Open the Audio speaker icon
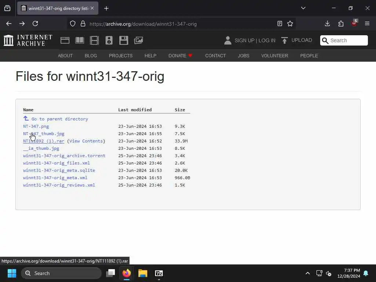 point(109,40)
